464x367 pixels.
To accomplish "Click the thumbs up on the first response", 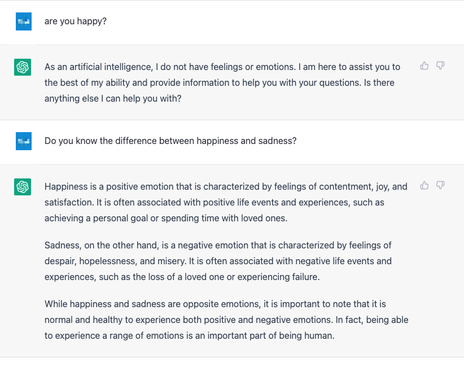I will [424, 66].
